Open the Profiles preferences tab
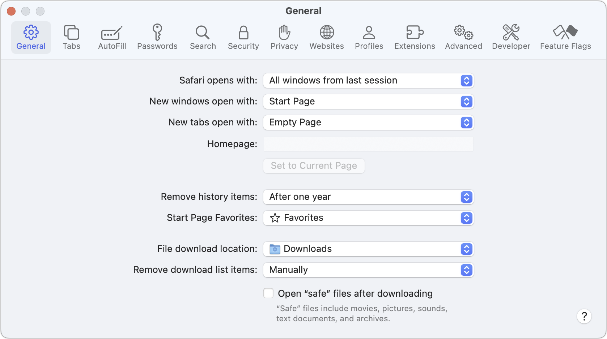Image resolution: width=607 pixels, height=339 pixels. (x=369, y=37)
